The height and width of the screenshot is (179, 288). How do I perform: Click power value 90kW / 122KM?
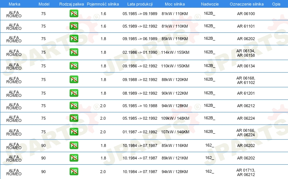(x=175, y=93)
